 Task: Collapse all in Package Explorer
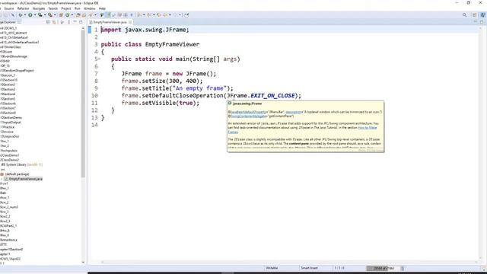point(48,22)
